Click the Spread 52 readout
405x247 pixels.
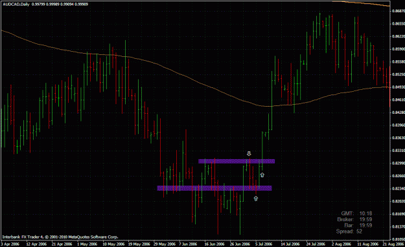coord(349,231)
